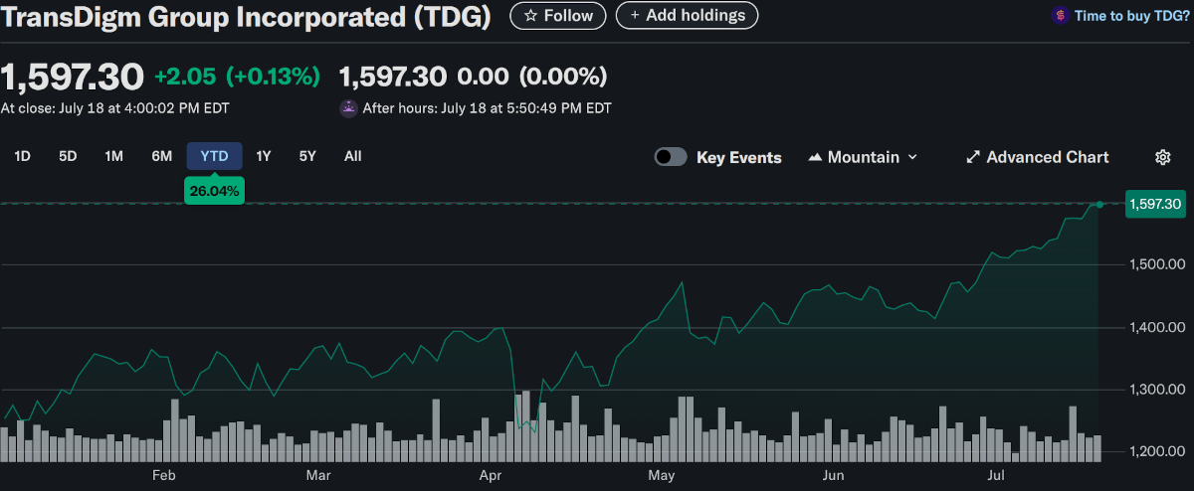Click the green endpoint dot on the chart line

1099,204
